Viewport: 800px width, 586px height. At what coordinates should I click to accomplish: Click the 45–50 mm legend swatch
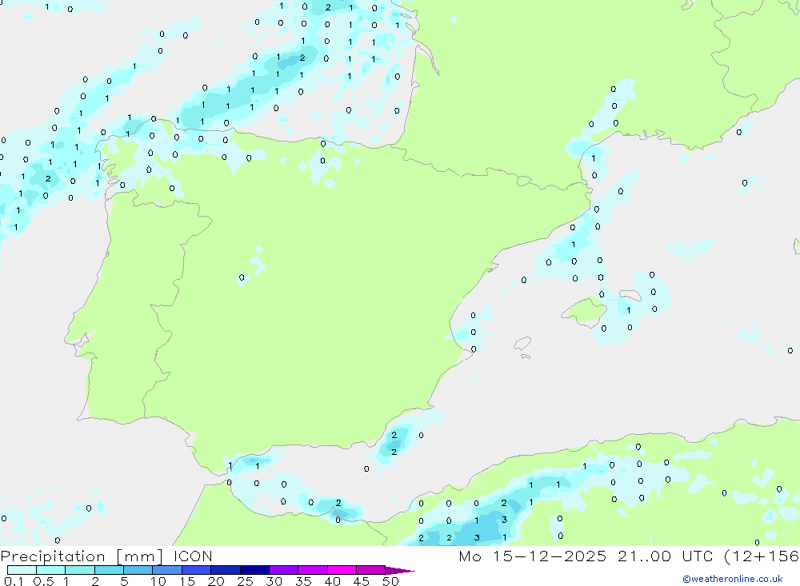pyautogui.click(x=370, y=570)
